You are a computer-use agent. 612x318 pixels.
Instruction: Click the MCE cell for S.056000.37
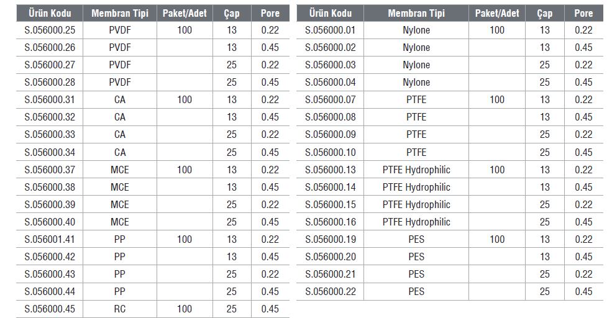pos(119,170)
